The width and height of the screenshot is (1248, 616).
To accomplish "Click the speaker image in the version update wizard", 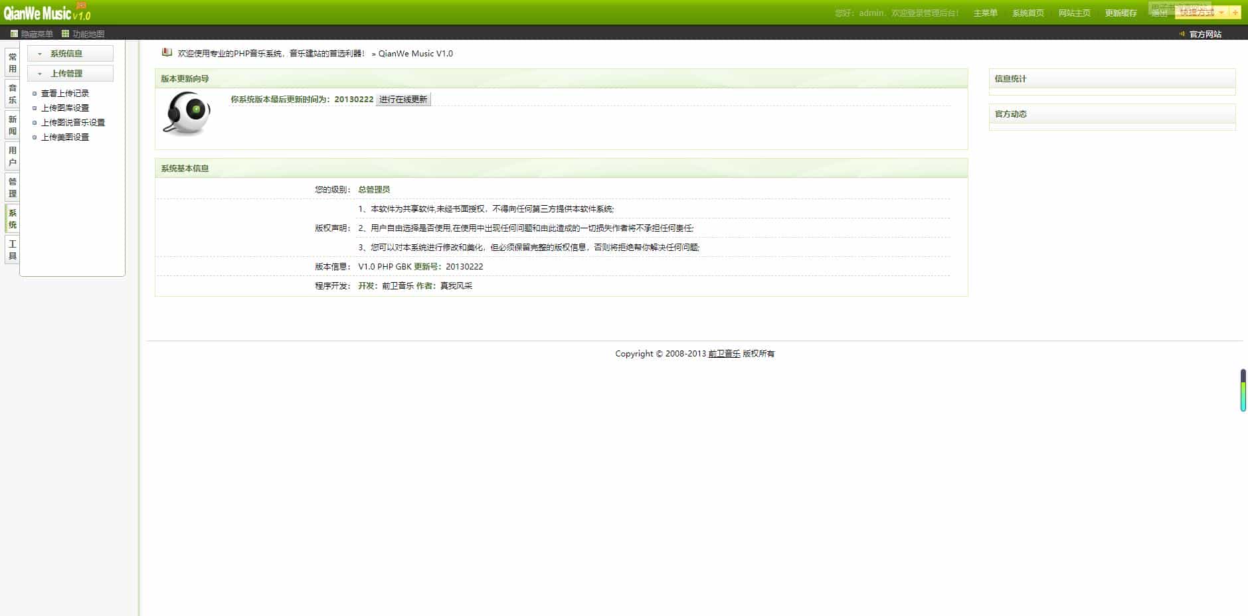I will click(x=187, y=114).
